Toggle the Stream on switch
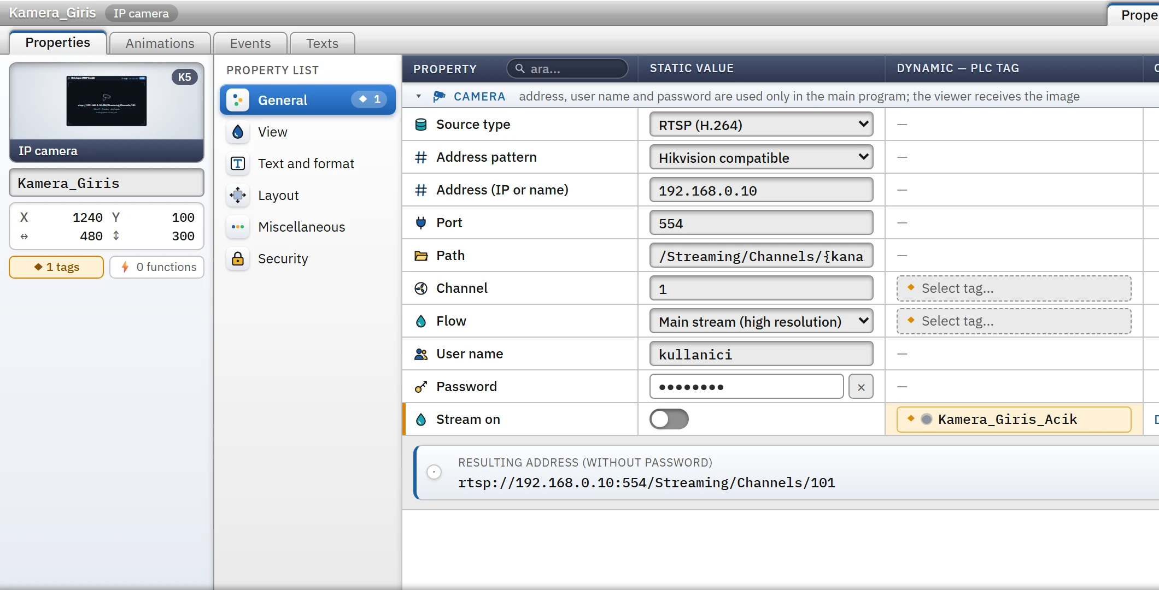 click(669, 419)
